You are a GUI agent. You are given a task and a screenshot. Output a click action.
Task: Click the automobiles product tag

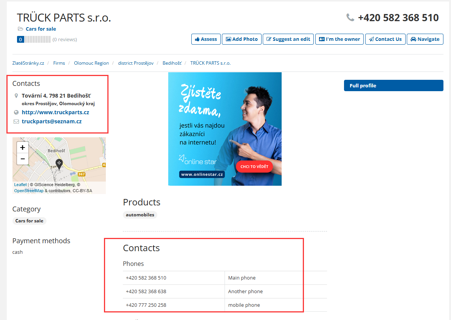tap(140, 215)
